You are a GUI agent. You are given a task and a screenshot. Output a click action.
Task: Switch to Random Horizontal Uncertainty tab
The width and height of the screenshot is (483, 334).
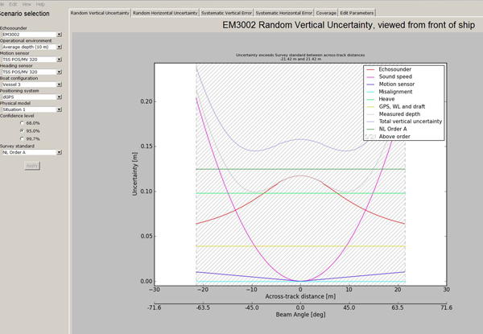165,13
